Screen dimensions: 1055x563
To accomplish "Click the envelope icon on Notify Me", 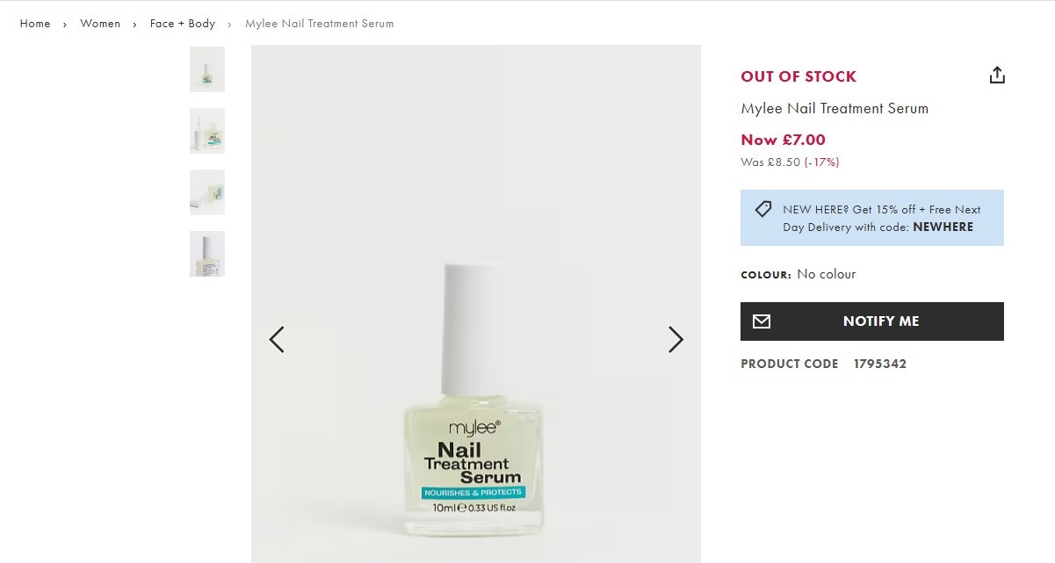I will coord(762,321).
